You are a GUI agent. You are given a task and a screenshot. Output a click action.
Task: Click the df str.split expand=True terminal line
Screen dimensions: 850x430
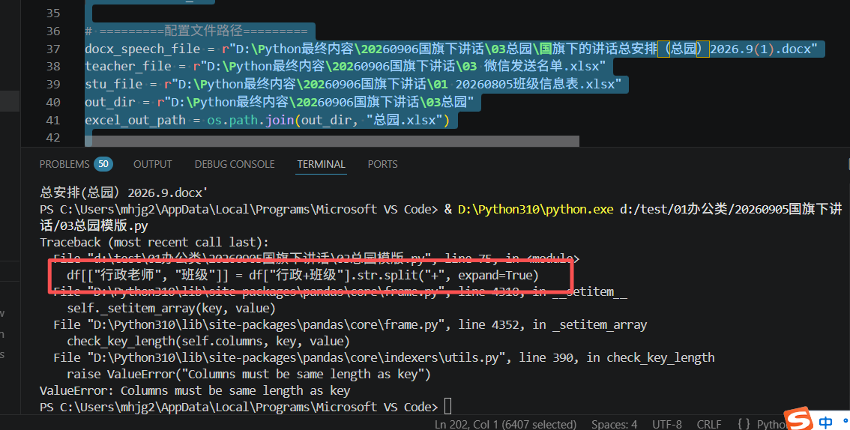303,275
